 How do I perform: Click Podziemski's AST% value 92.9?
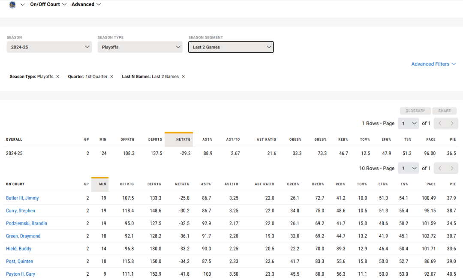(x=206, y=223)
